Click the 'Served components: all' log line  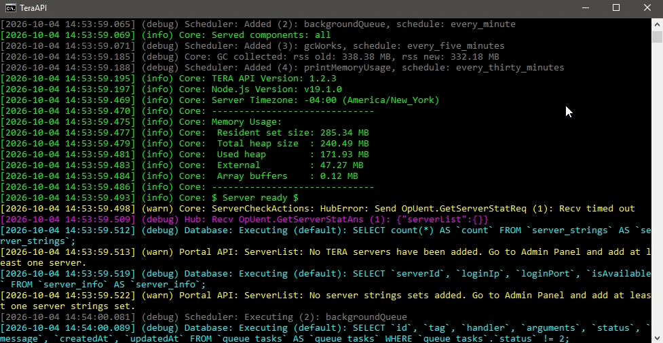click(x=166, y=35)
